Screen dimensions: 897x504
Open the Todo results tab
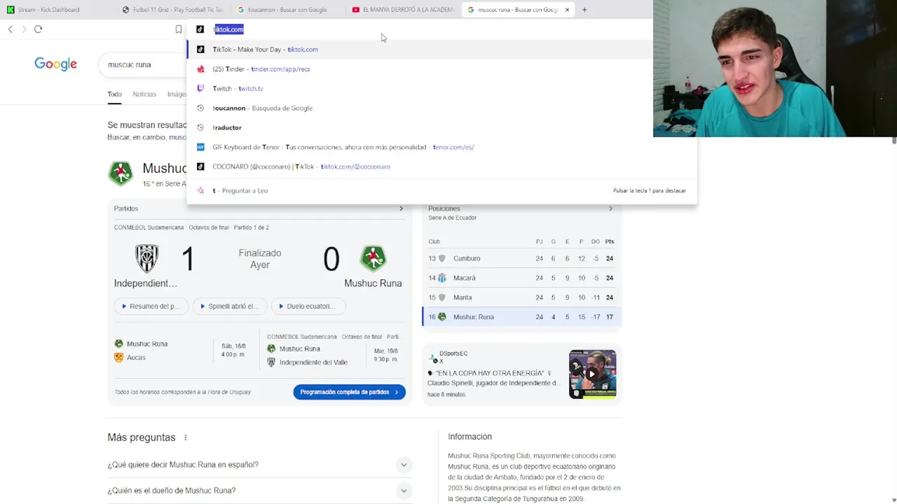pos(114,94)
